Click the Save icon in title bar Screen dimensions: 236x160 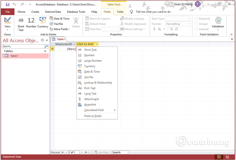tap(7, 4)
